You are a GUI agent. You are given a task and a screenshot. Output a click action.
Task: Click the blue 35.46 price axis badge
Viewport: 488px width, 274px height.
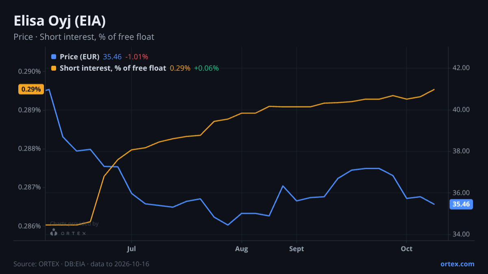[462, 204]
